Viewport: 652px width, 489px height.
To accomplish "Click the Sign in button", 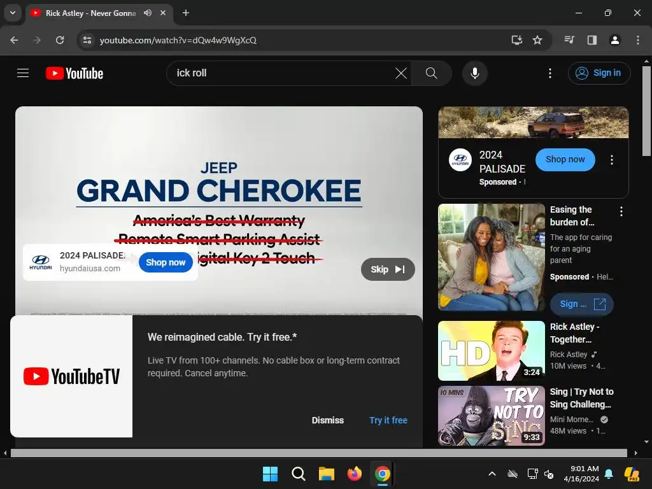I will [x=599, y=73].
